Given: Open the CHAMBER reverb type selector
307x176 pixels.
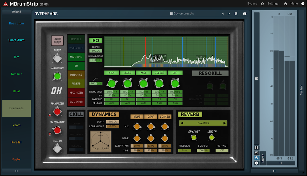Looking at the screenshot, I should (x=203, y=123).
